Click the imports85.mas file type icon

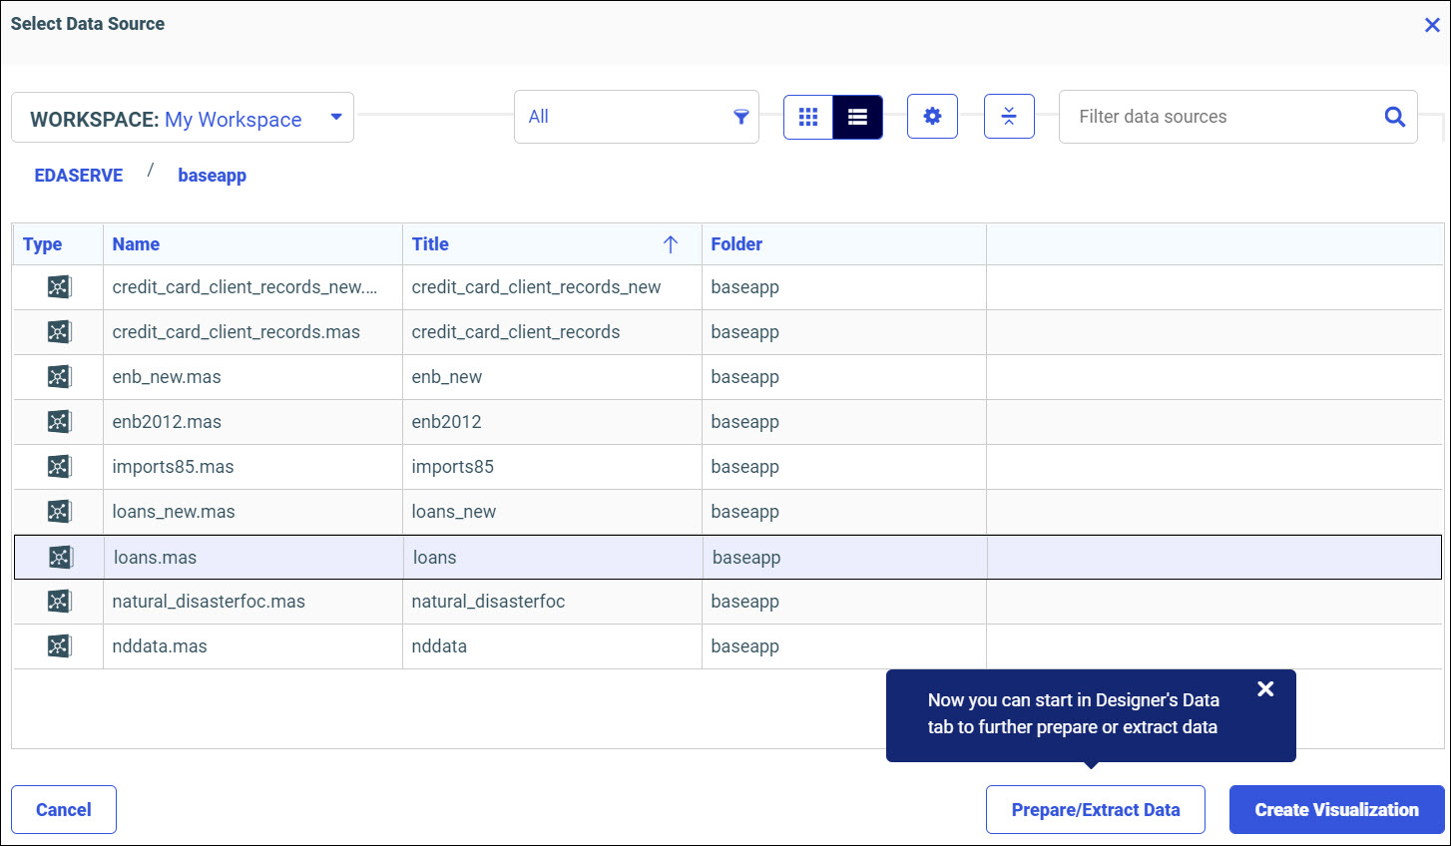coord(59,467)
